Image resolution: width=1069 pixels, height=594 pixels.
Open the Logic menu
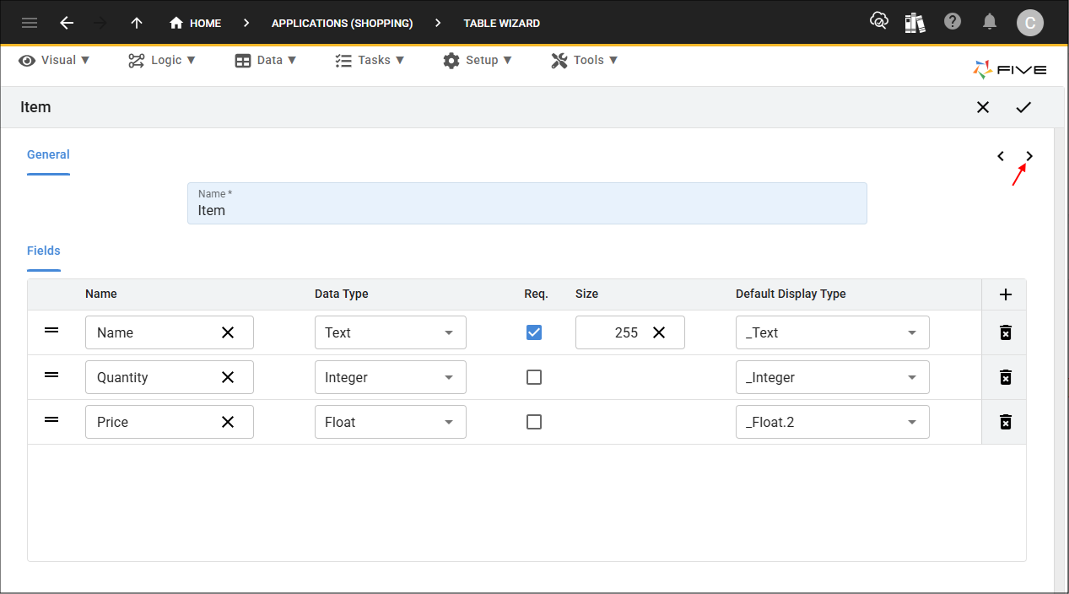162,60
